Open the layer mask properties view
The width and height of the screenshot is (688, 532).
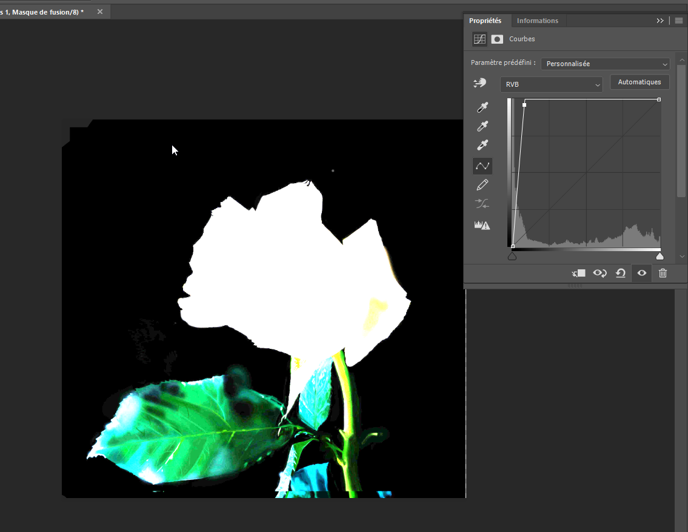[x=497, y=39]
